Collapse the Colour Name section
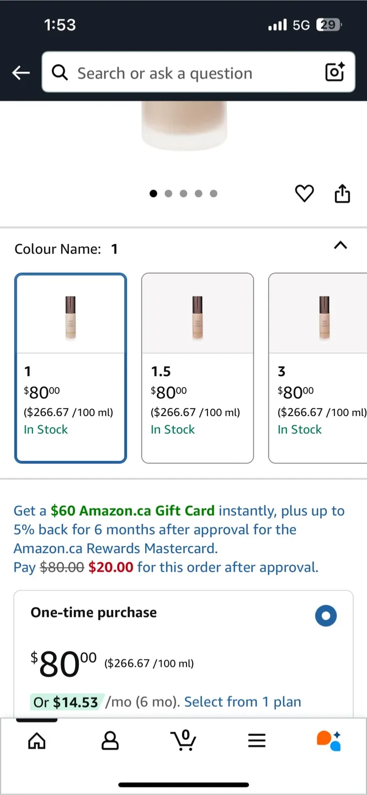Viewport: 367px width, 795px height. tap(341, 246)
